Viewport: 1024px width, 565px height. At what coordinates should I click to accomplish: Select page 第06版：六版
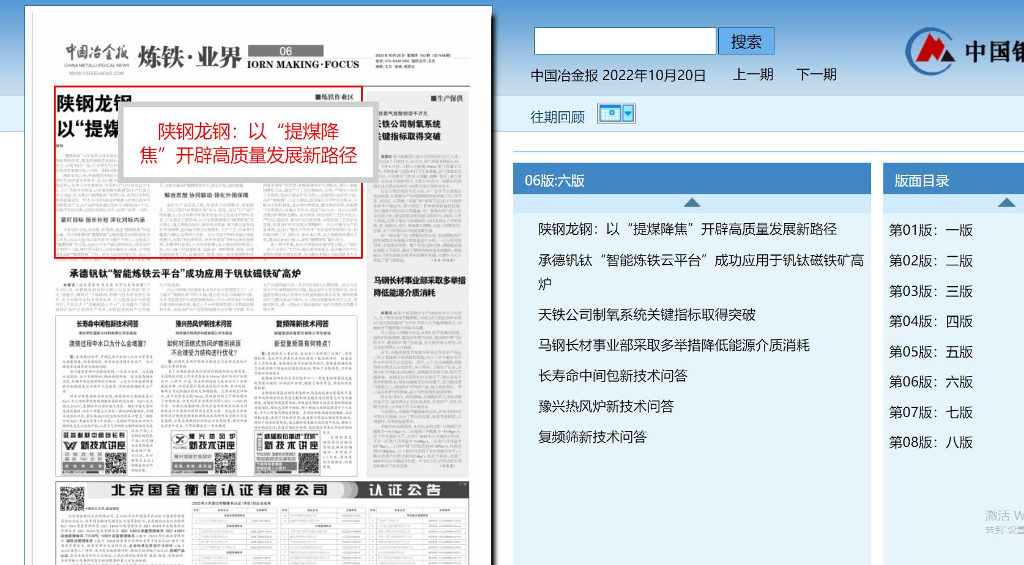point(930,382)
